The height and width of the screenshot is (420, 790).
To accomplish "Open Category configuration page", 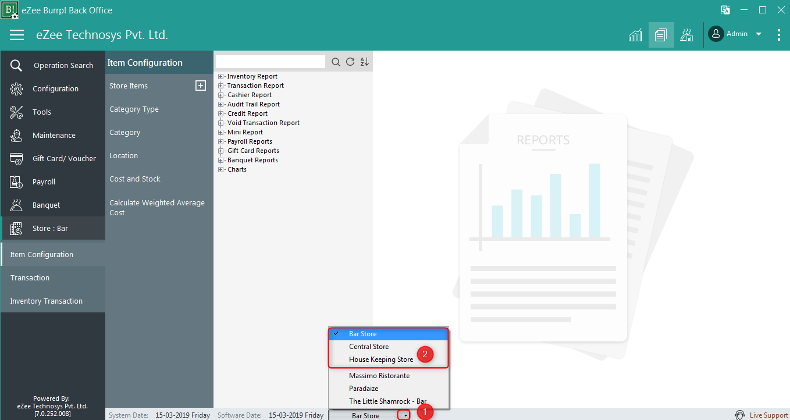I will coord(125,132).
